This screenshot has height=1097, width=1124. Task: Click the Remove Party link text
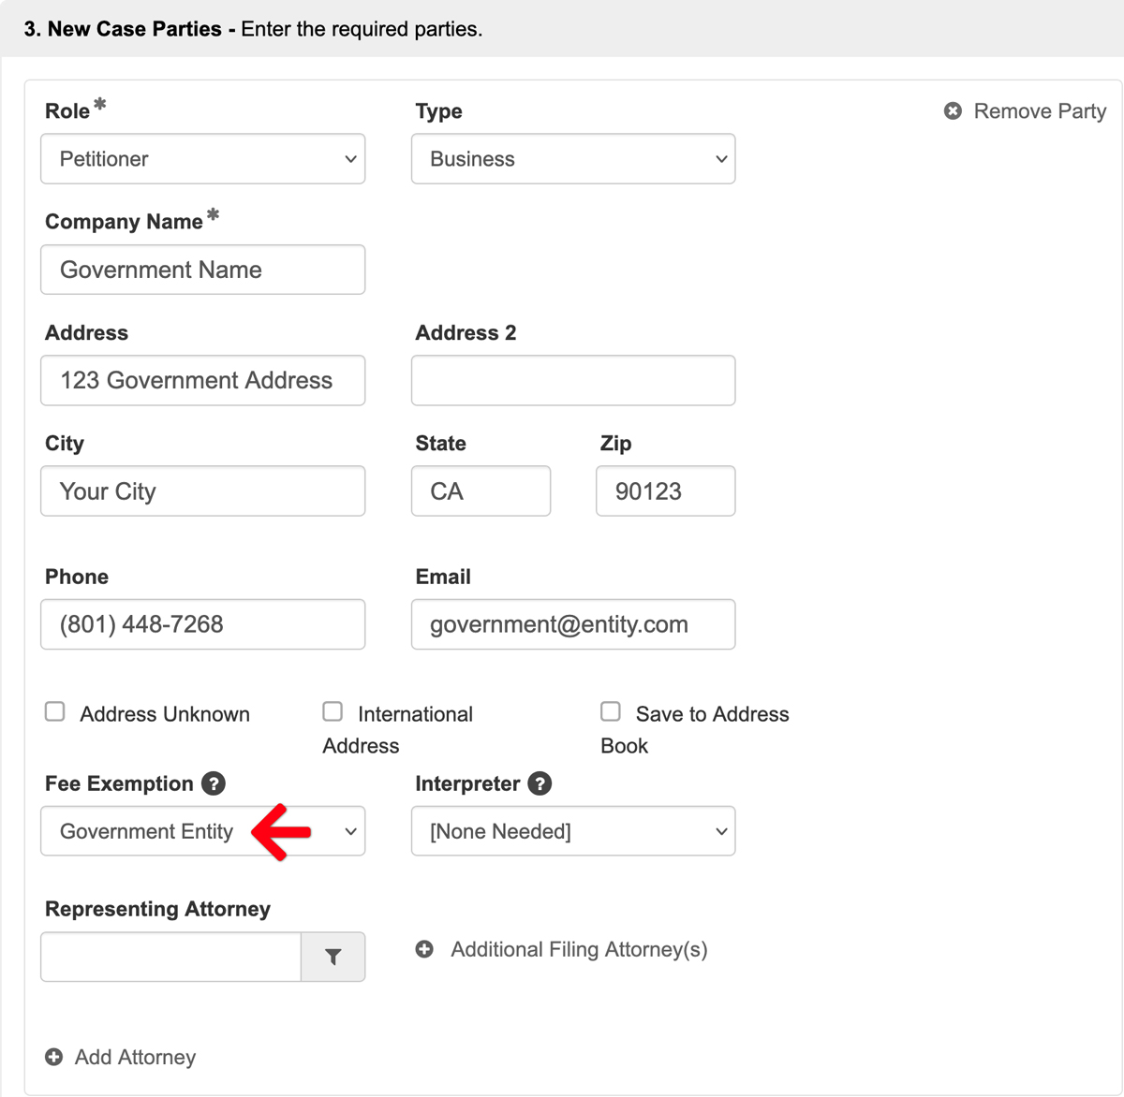[x=1040, y=111]
